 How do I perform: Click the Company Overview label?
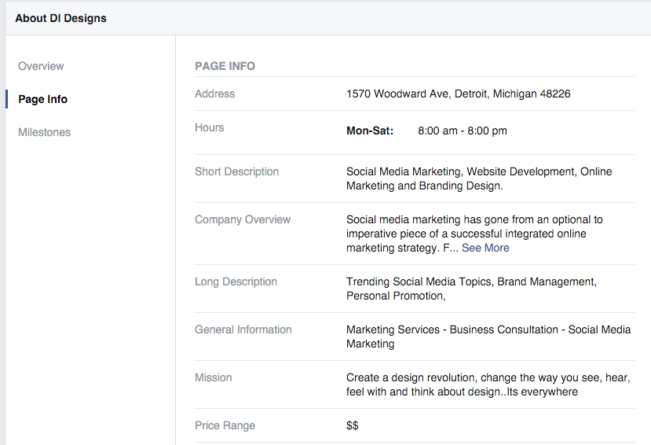pyautogui.click(x=243, y=219)
